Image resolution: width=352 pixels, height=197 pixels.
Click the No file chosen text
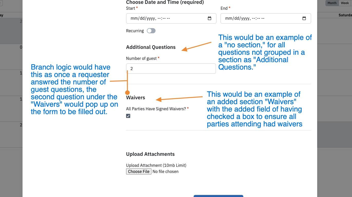165,172
